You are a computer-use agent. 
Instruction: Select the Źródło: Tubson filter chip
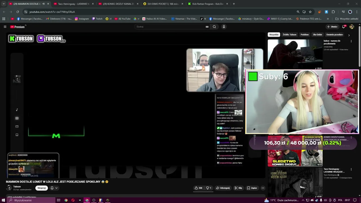pyautogui.click(x=290, y=35)
